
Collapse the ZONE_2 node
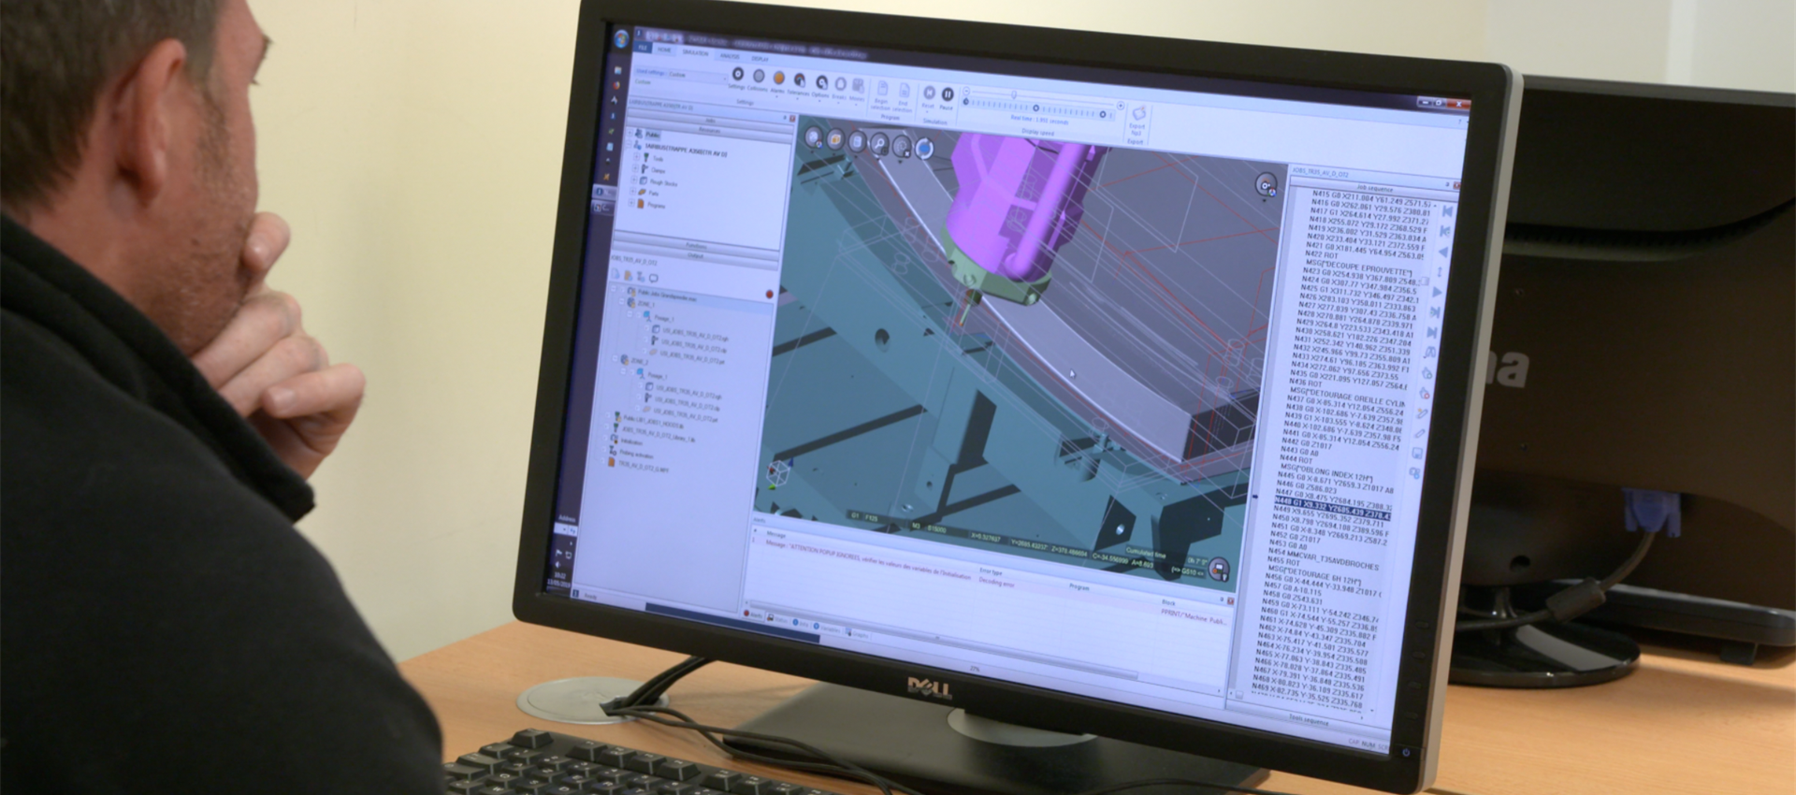click(616, 357)
